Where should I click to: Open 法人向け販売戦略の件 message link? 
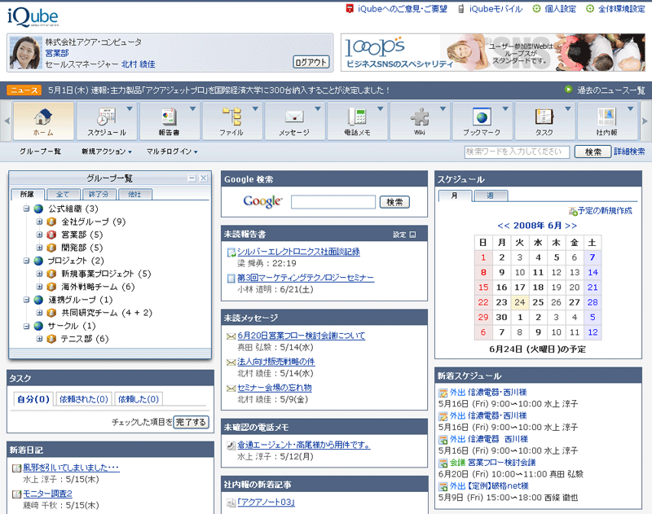pos(276,362)
